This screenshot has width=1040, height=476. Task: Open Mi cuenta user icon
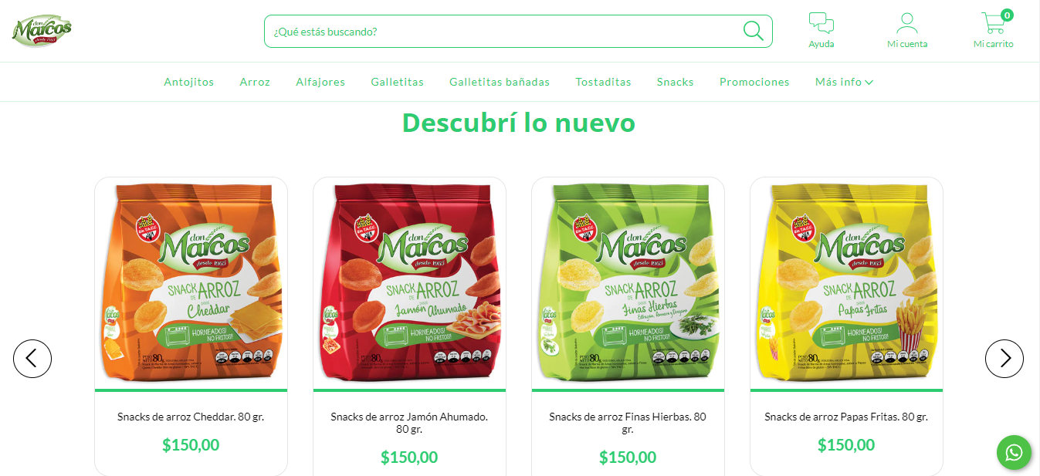click(x=907, y=23)
